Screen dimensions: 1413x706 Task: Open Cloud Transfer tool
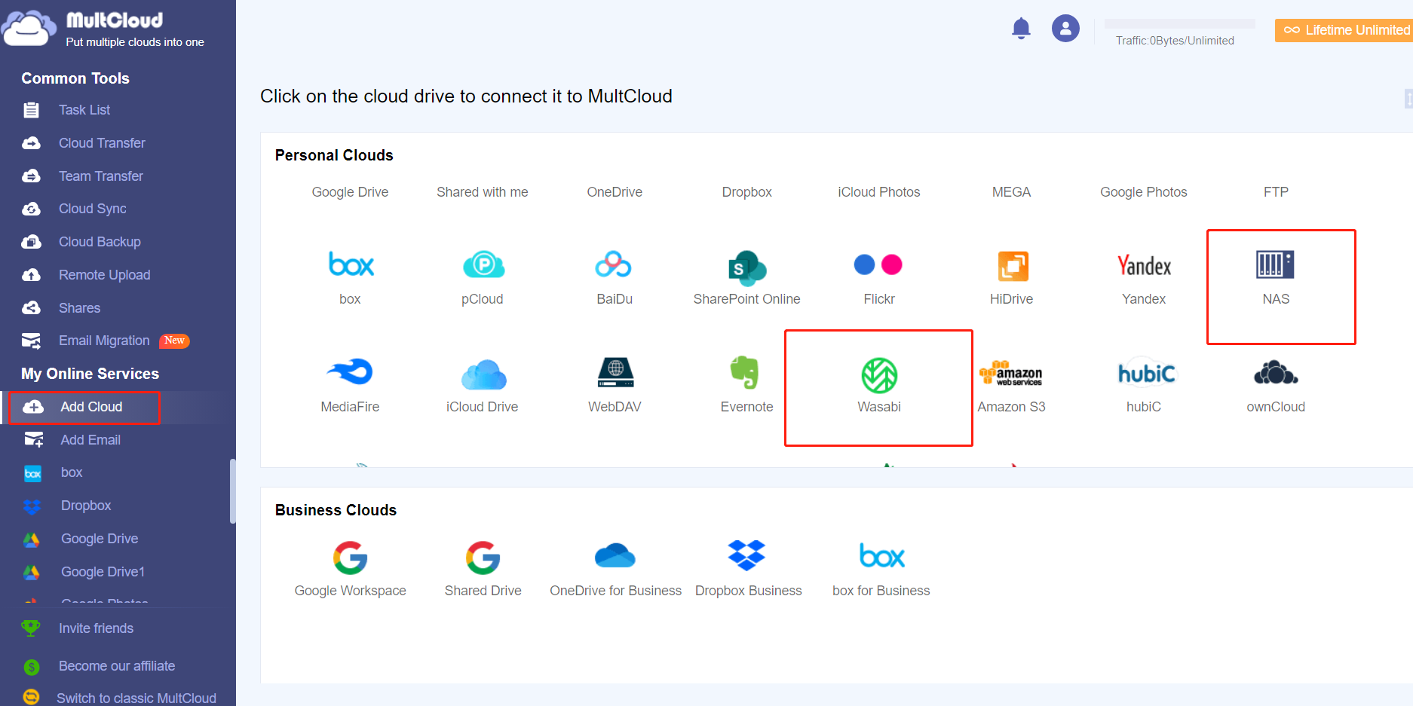[x=102, y=143]
